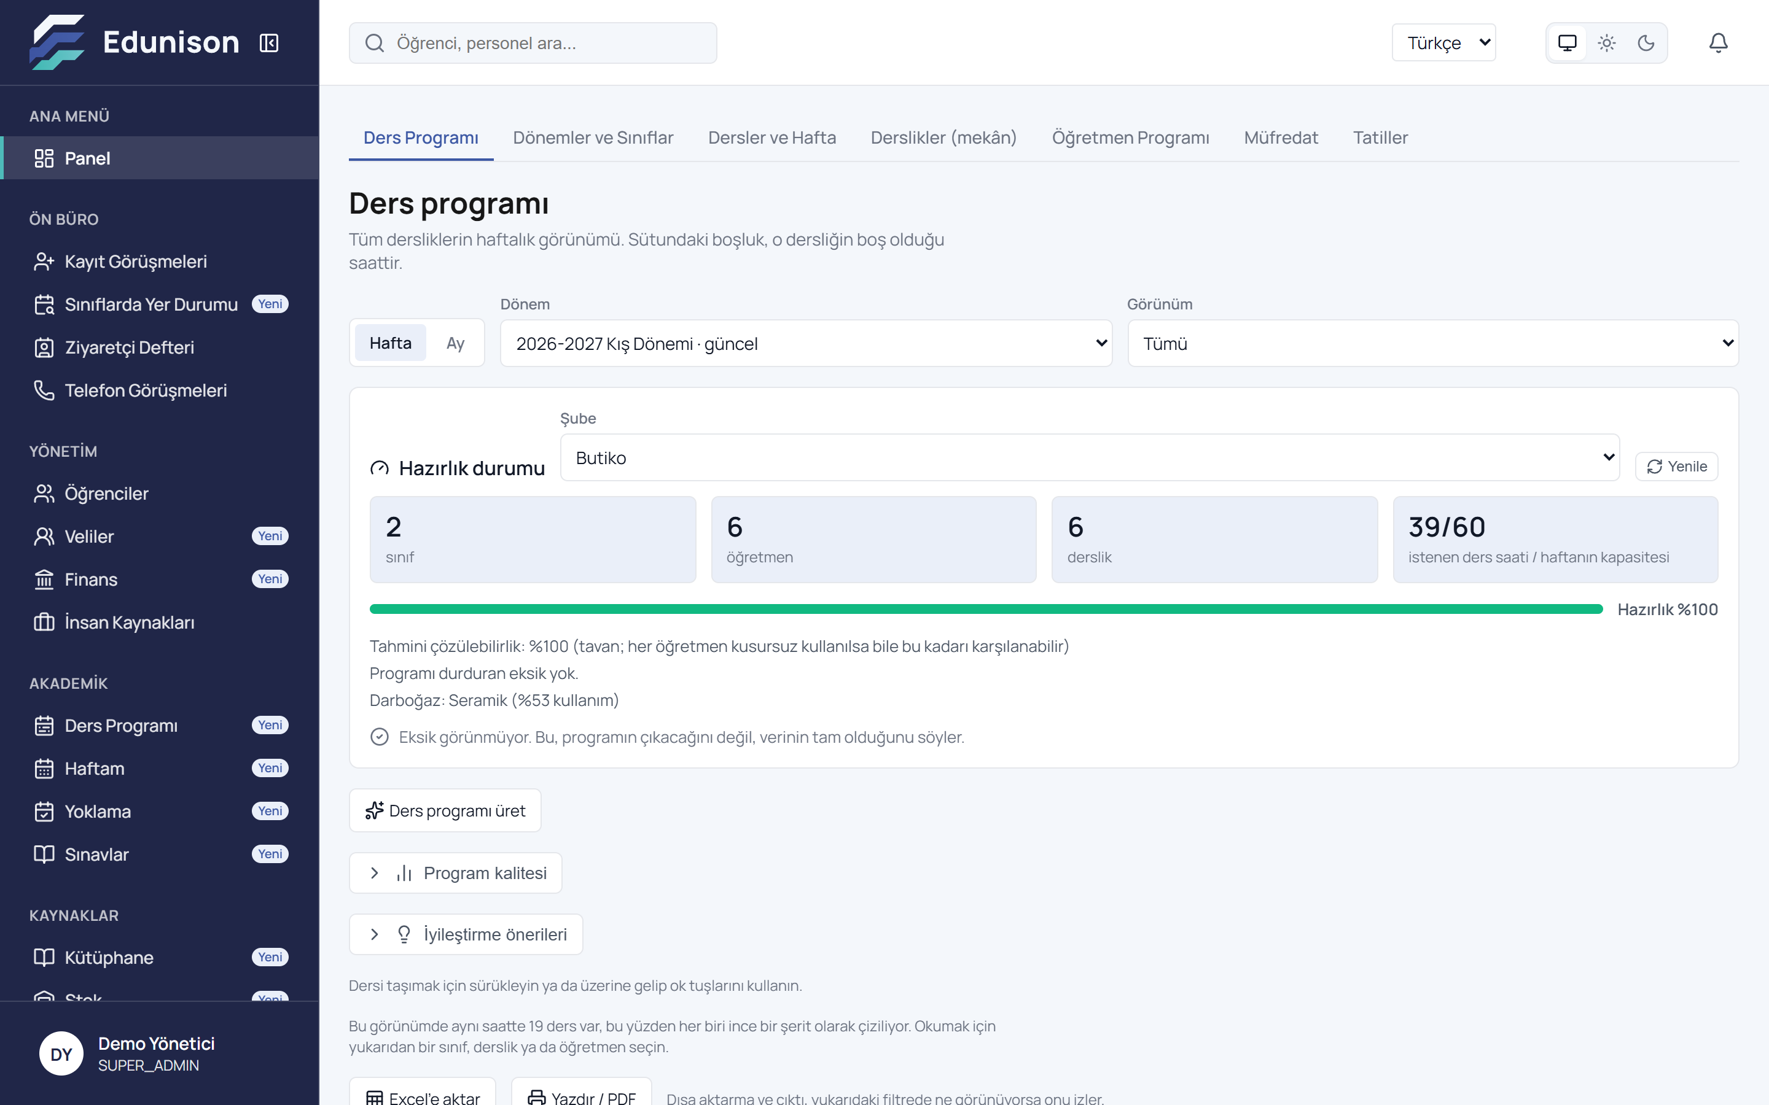
Task: Collapse sidebar with panel toggle icon
Action: click(269, 43)
